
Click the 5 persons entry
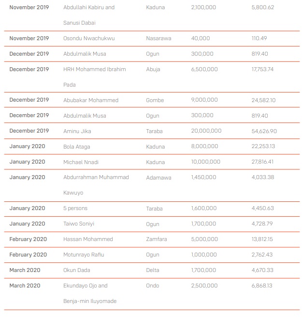(x=75, y=208)
